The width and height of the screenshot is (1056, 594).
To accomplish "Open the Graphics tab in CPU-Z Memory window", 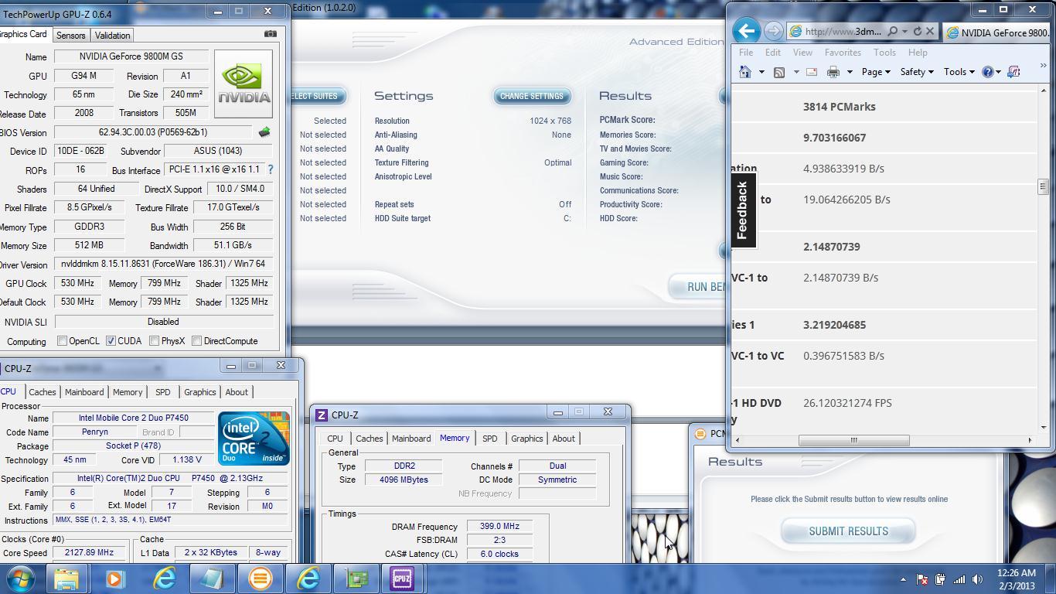I will click(527, 439).
